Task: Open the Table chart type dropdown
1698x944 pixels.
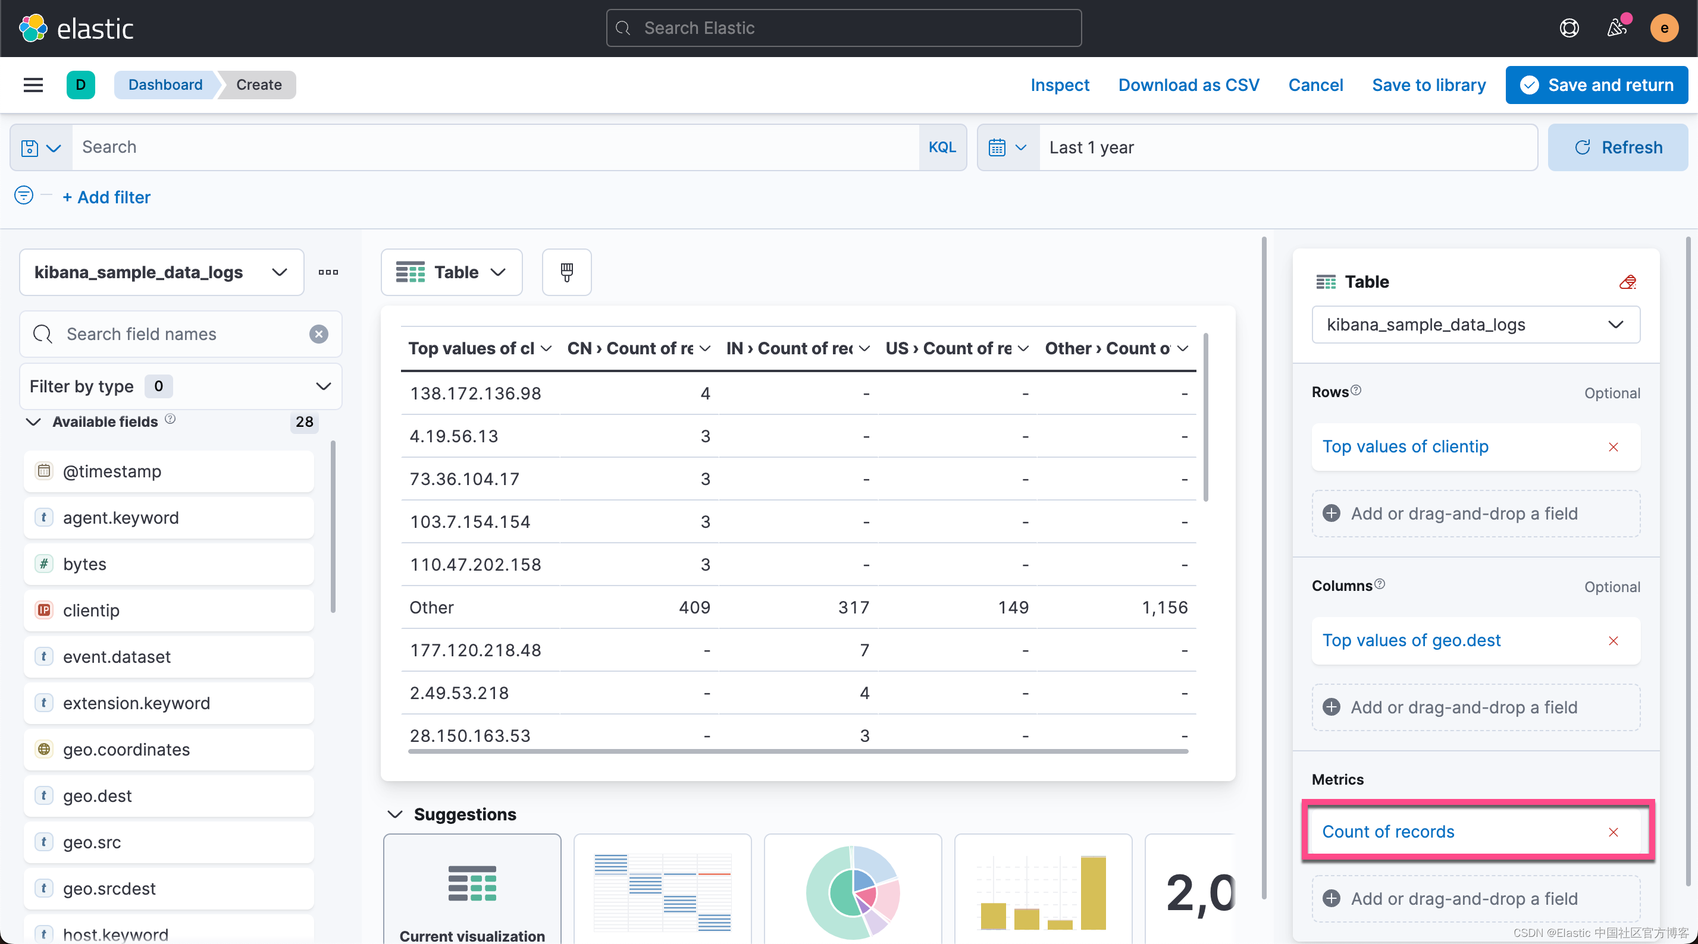Action: click(452, 272)
